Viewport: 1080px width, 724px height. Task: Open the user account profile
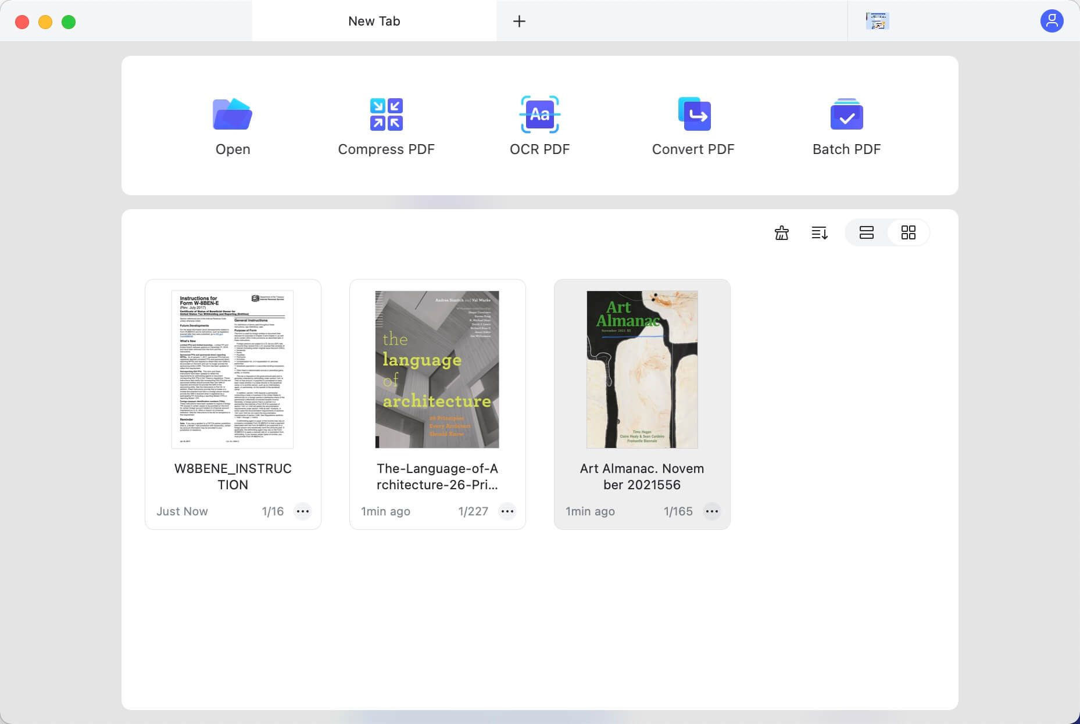[1052, 21]
